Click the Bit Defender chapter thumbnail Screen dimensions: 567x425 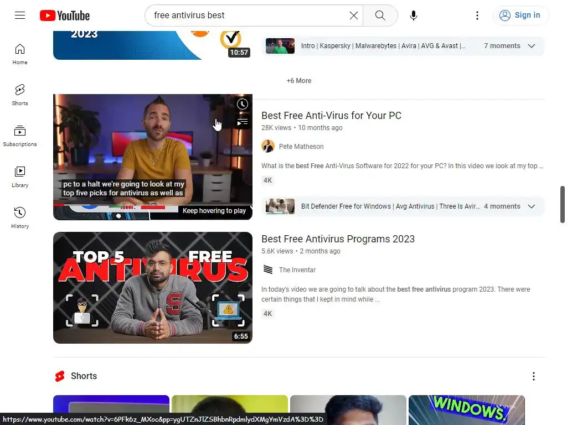point(280,206)
